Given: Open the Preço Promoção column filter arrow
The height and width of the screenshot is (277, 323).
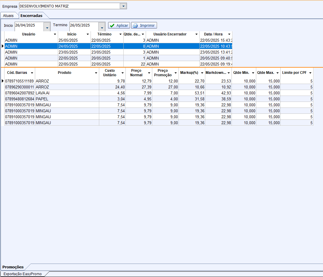Looking at the screenshot, I should click(176, 73).
